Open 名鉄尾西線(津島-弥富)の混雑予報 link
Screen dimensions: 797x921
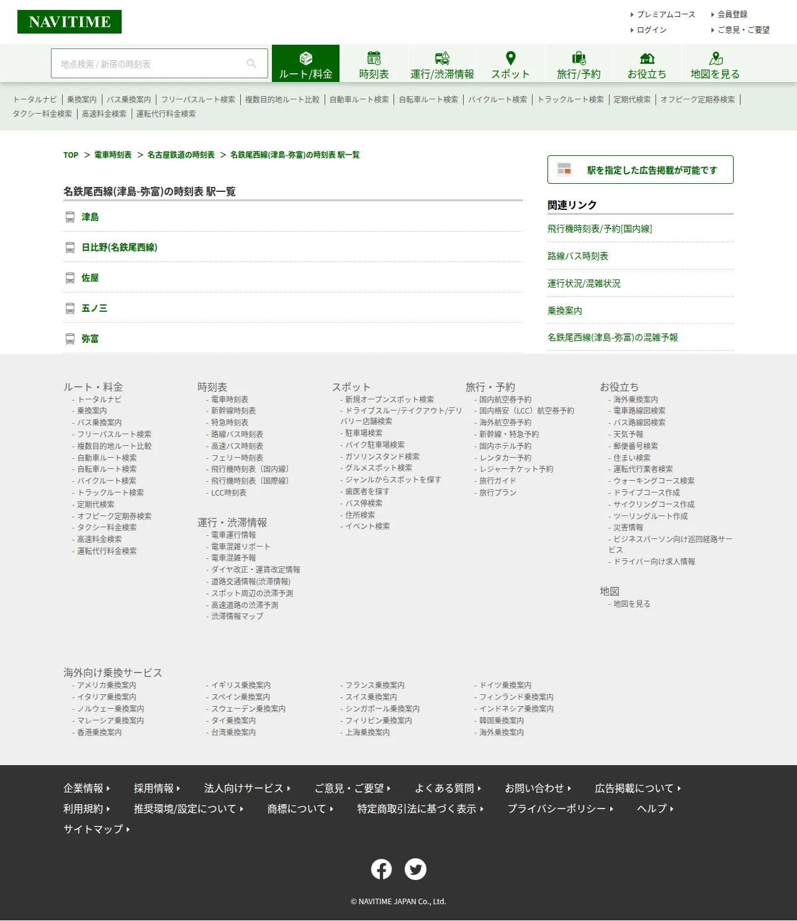(613, 337)
